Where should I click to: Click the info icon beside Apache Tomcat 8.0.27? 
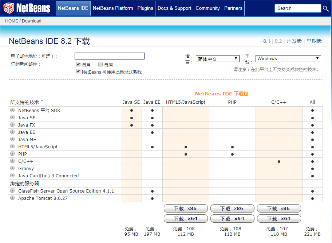13,198
